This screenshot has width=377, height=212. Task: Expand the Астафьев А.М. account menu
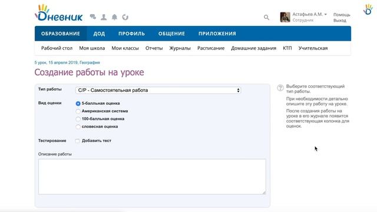click(310, 14)
